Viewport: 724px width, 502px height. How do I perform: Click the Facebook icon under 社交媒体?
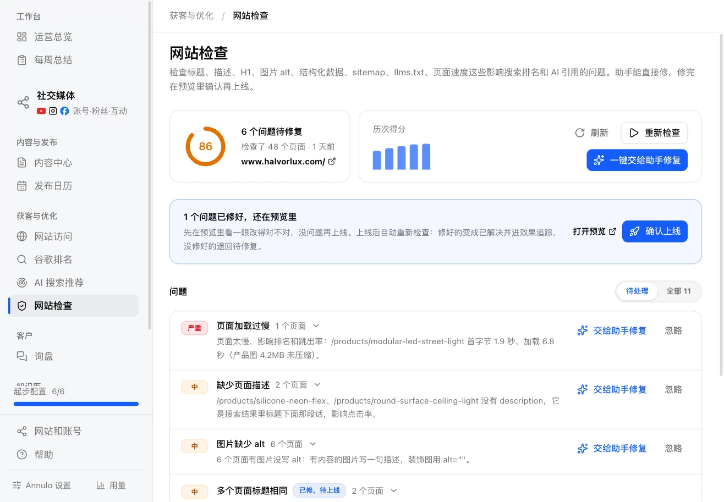click(64, 111)
